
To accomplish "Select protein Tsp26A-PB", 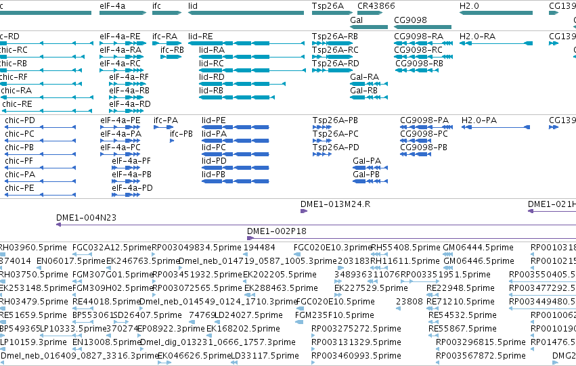I will pos(322,127).
